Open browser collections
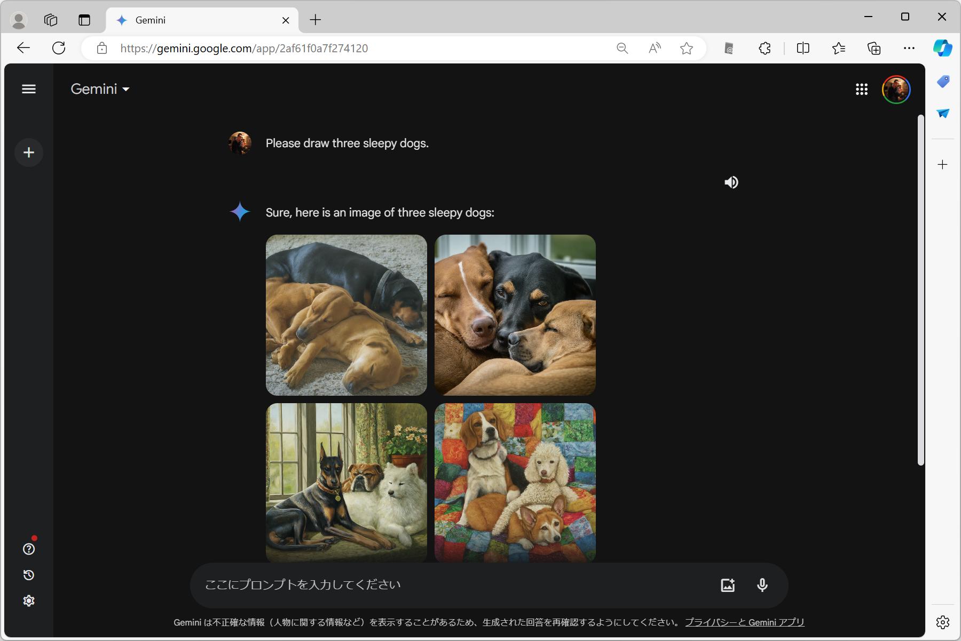Viewport: 961px width, 641px height. [x=874, y=49]
